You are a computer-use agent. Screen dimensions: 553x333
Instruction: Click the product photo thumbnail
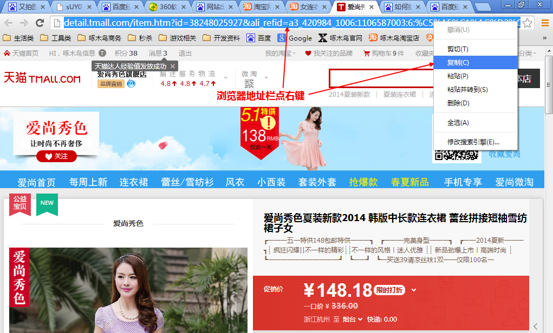click(x=128, y=290)
